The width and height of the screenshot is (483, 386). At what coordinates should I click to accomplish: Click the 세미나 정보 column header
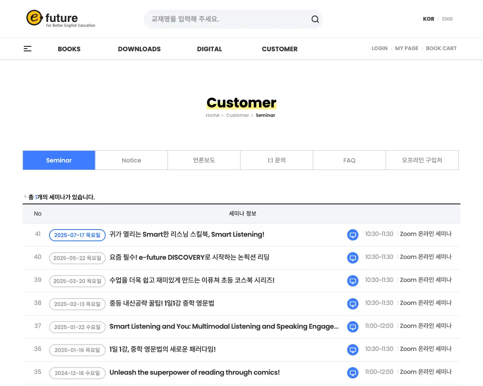point(243,213)
